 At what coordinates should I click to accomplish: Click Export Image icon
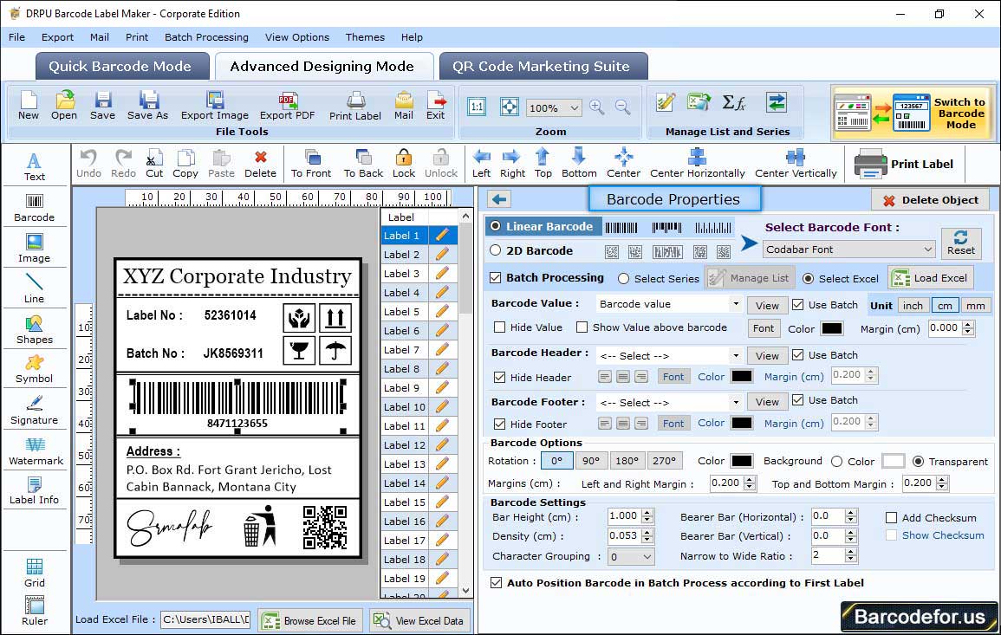pos(215,106)
